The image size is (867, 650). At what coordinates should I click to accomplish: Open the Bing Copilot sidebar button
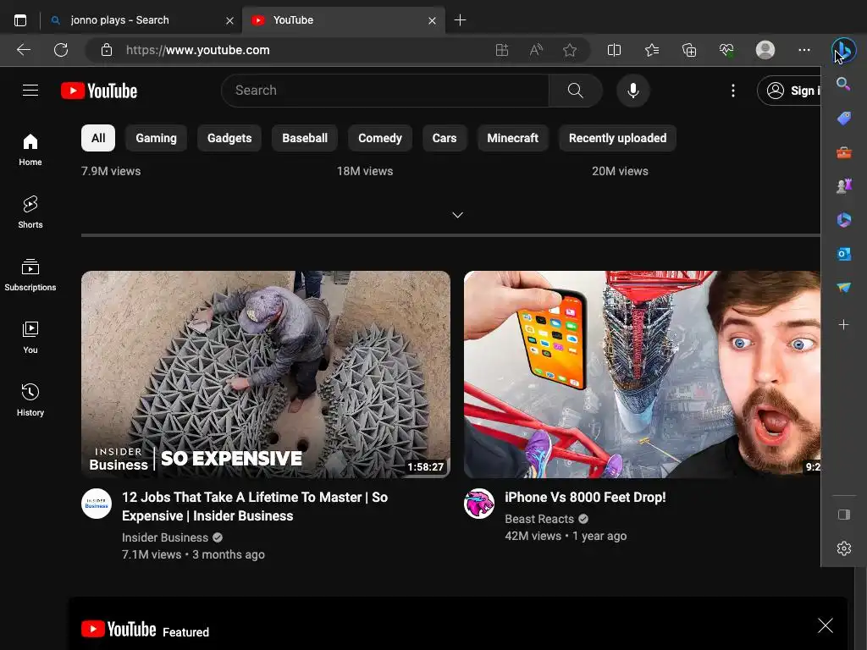pos(844,50)
